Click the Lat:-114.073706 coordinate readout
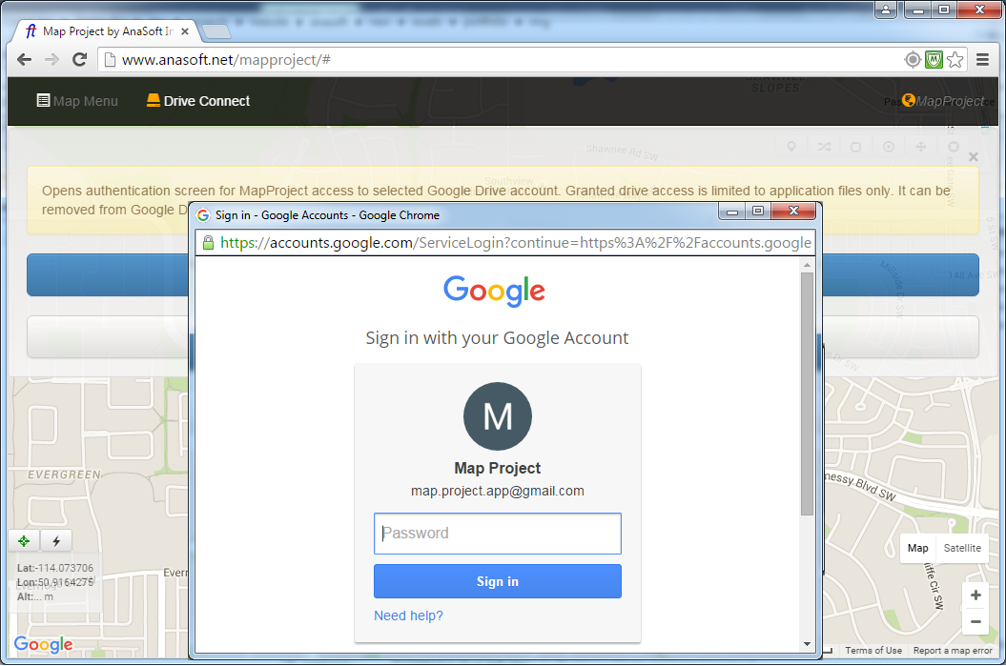Image resolution: width=1006 pixels, height=666 pixels. click(x=55, y=568)
